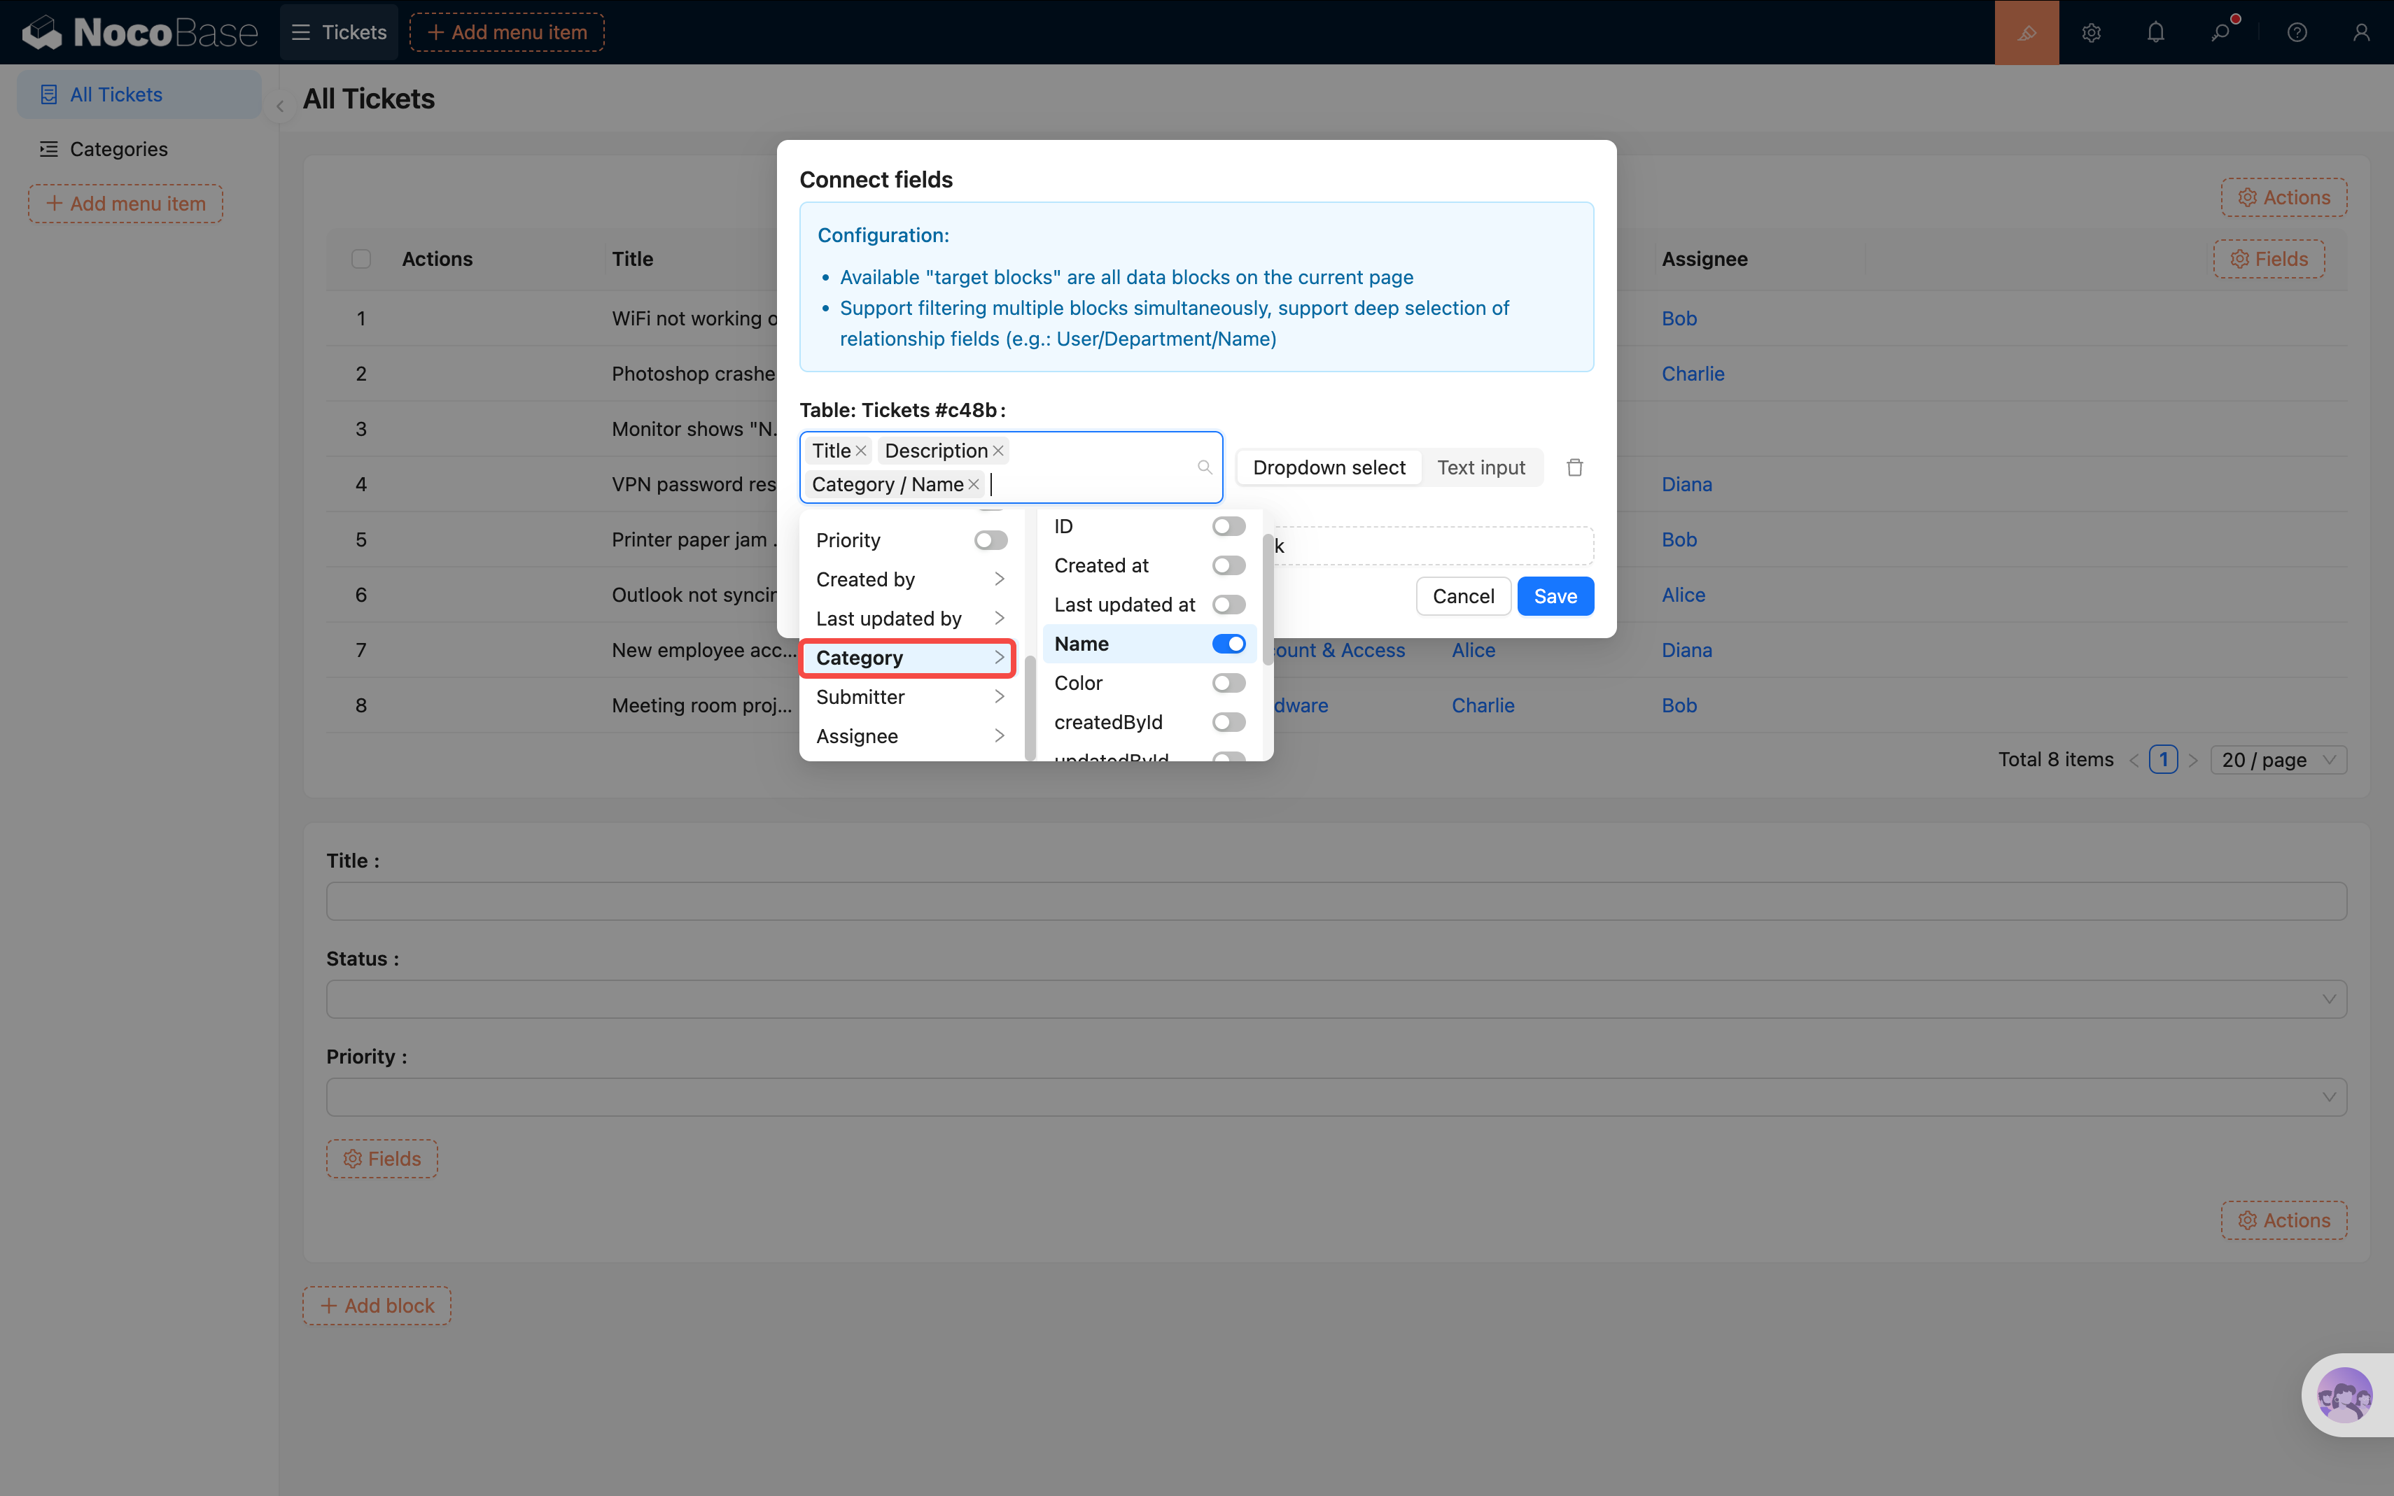The height and width of the screenshot is (1496, 2394).
Task: Turn on the Color field switch
Action: [x=1228, y=683]
